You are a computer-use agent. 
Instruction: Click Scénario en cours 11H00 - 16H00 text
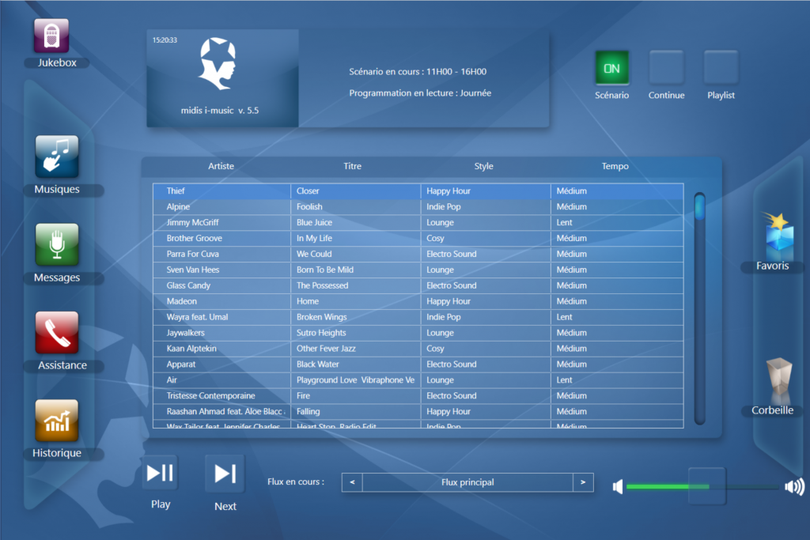point(418,72)
